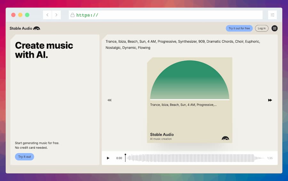Screen dimensions: 288x181
Task: Click 'No credit card needed.' text
Action: pyautogui.click(x=31, y=147)
